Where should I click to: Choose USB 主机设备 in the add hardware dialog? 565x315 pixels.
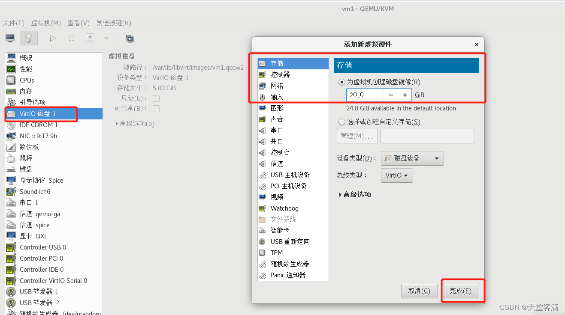[293, 175]
